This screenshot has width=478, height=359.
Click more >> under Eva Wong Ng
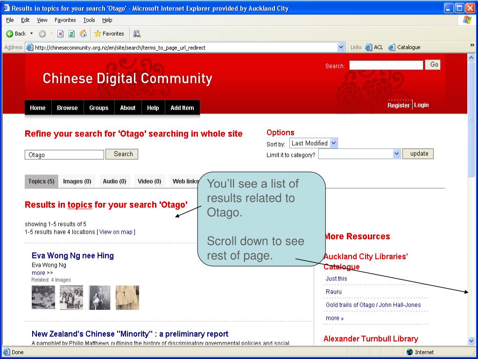click(x=42, y=273)
